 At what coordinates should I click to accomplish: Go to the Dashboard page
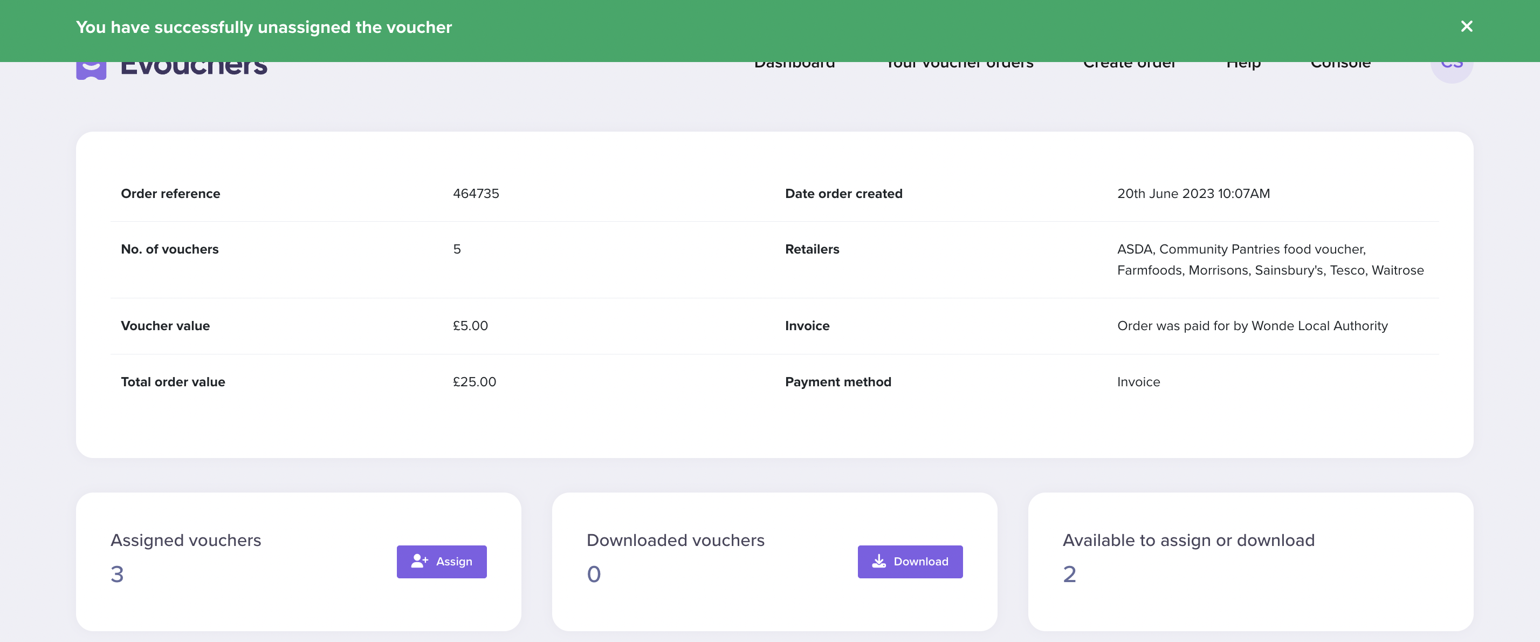[x=794, y=62]
